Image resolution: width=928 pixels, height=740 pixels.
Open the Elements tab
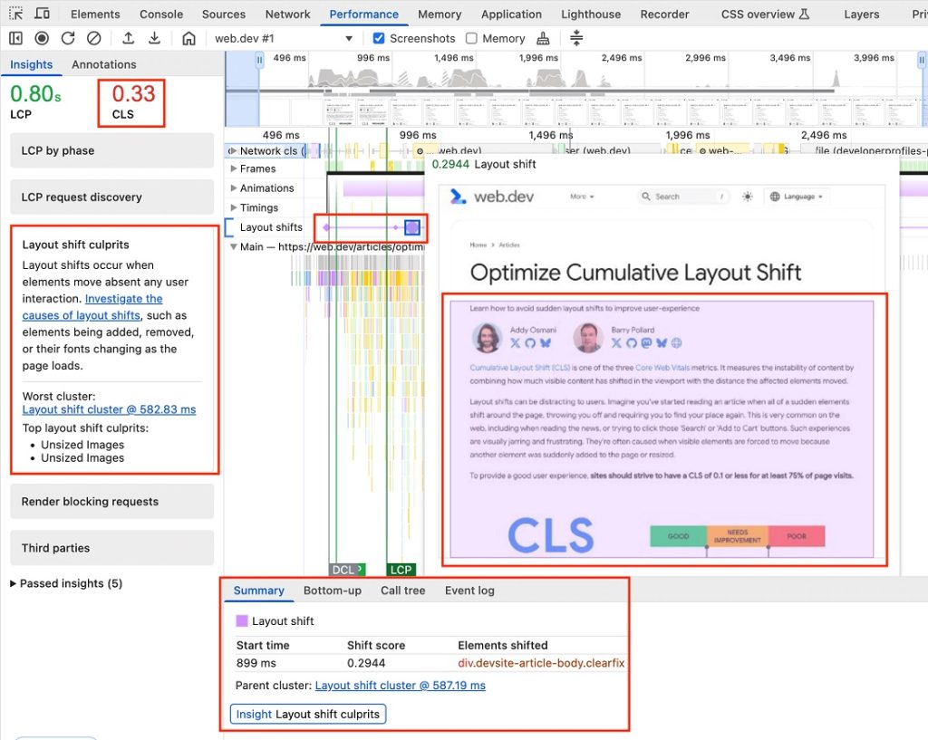pyautogui.click(x=95, y=14)
